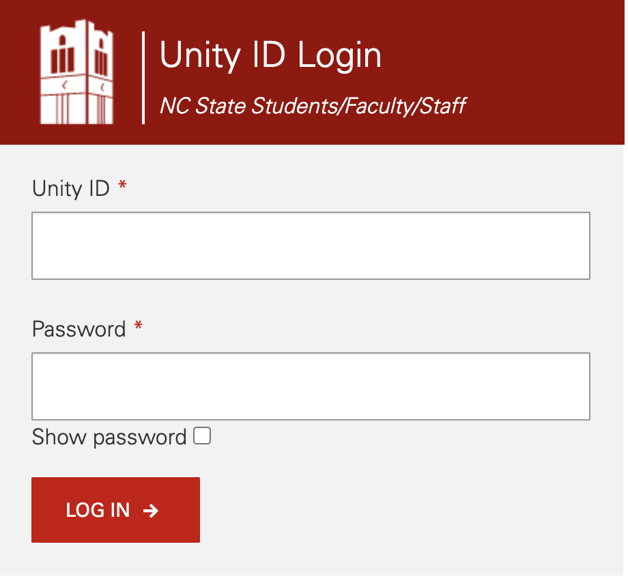628x583 pixels.
Task: Click inside the Unity ID input field
Action: (311, 246)
